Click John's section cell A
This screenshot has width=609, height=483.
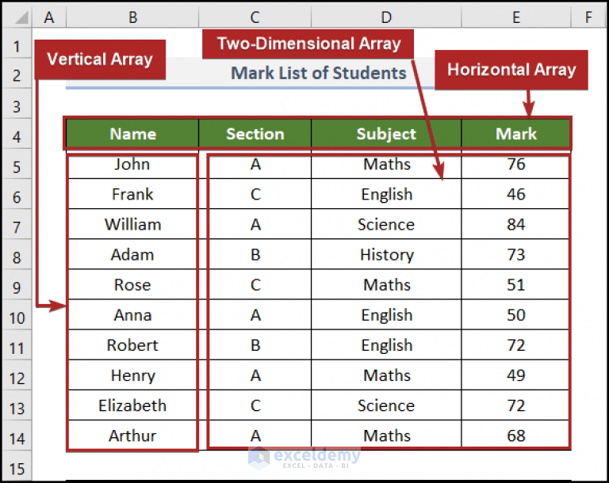(x=255, y=164)
